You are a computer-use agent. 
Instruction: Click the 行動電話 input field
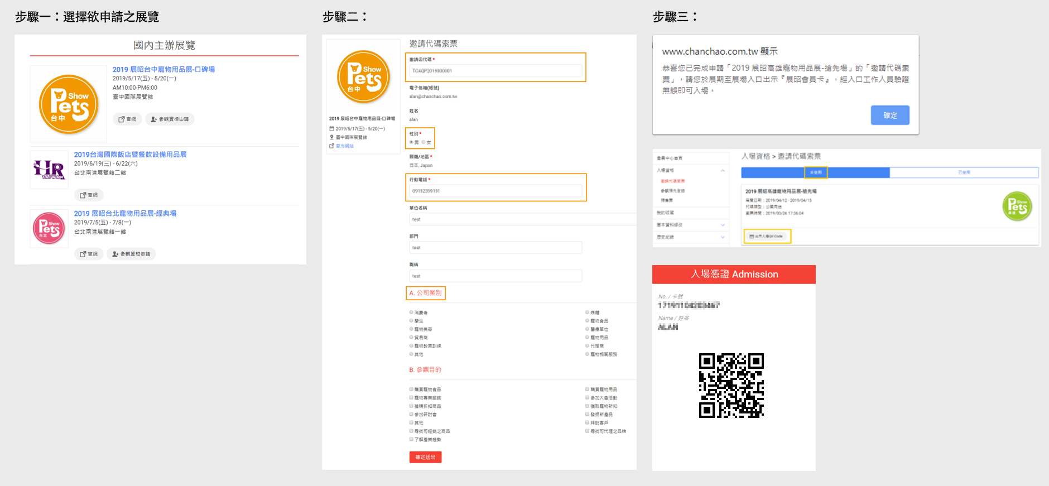[495, 191]
